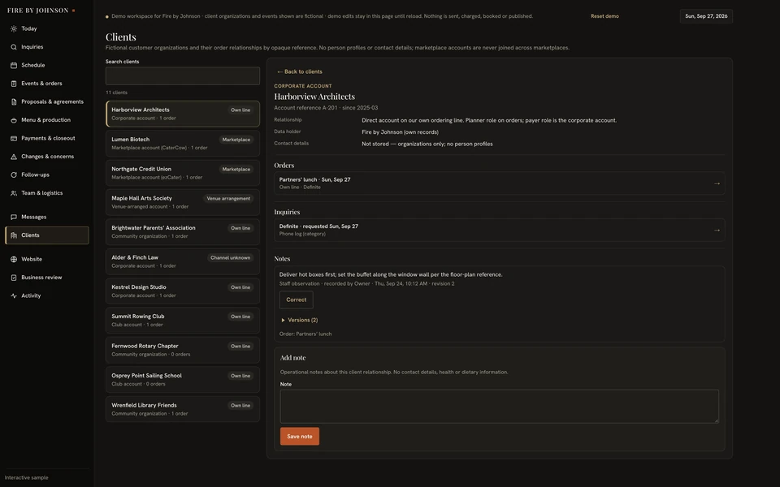Viewport: 780px width, 487px height.
Task: Navigate to Payments & closeout
Action: point(47,138)
